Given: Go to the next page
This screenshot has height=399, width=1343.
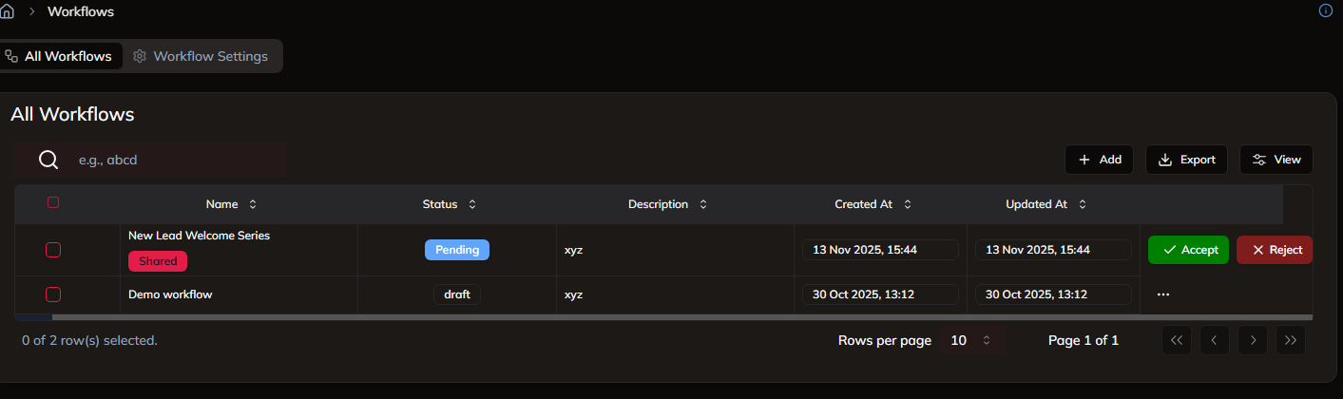Looking at the screenshot, I should click(x=1253, y=340).
